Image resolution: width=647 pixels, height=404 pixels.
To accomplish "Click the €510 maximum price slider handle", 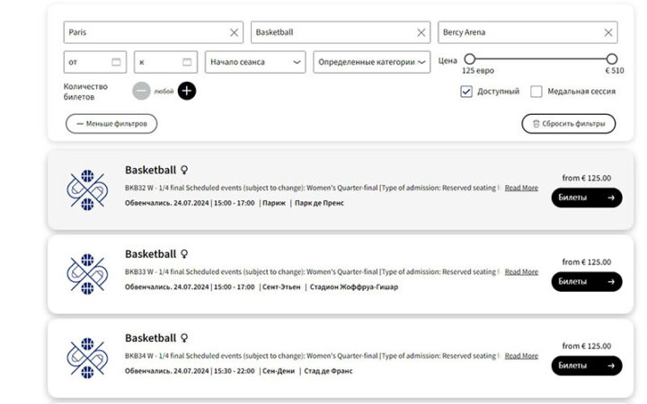I will (612, 59).
